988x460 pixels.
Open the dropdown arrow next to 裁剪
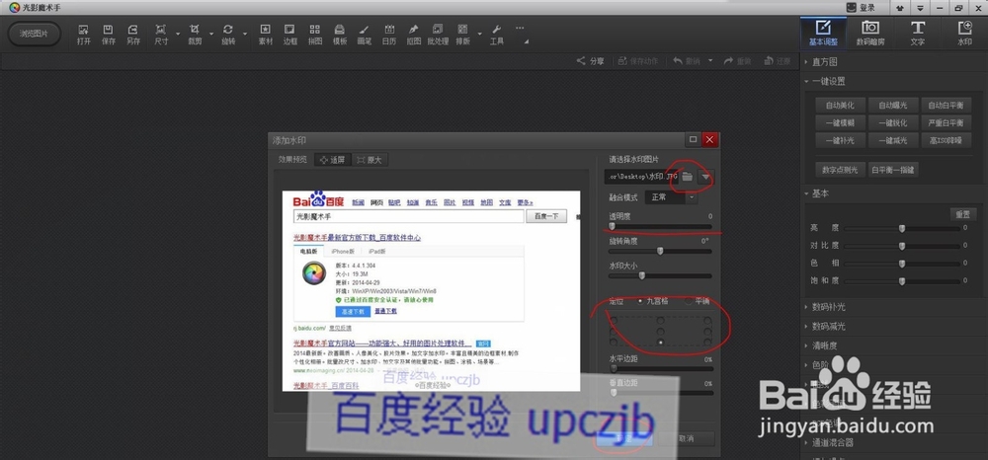pos(211,34)
